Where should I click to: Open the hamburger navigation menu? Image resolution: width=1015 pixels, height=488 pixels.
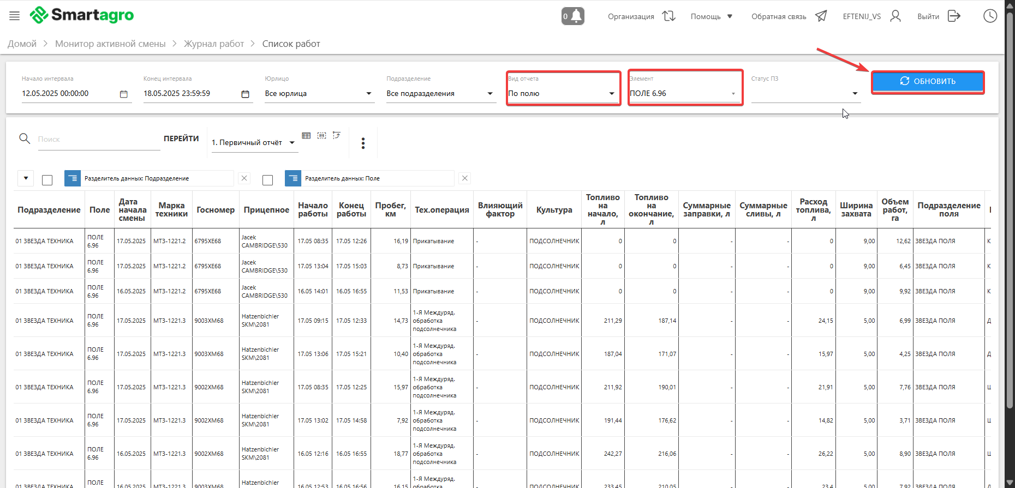[15, 16]
